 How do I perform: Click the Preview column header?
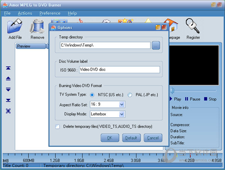[31, 46]
